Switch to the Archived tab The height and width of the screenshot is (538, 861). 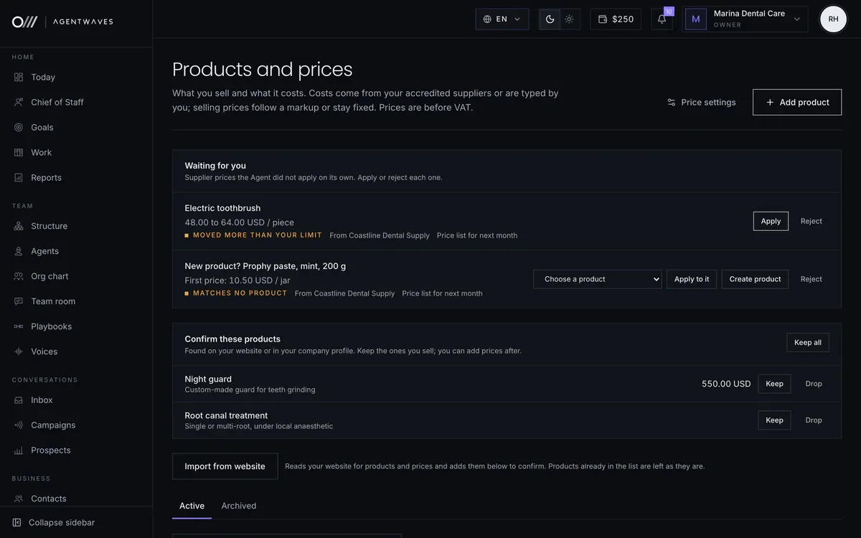click(x=239, y=506)
